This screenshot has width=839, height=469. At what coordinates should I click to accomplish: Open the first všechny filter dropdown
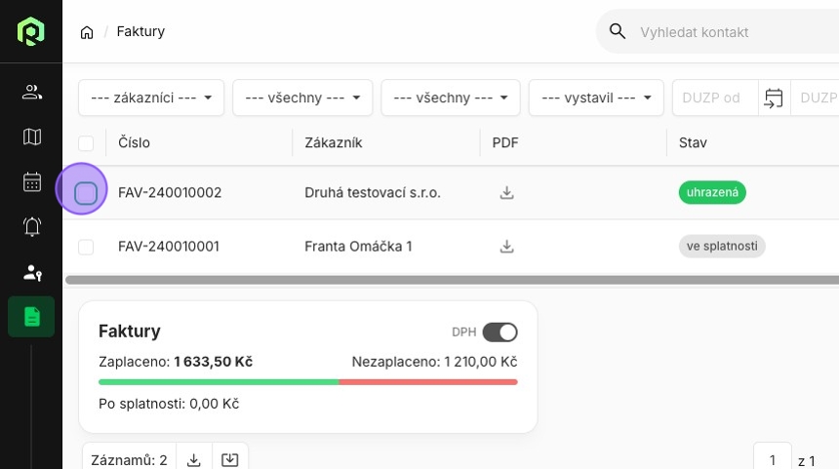pyautogui.click(x=302, y=98)
